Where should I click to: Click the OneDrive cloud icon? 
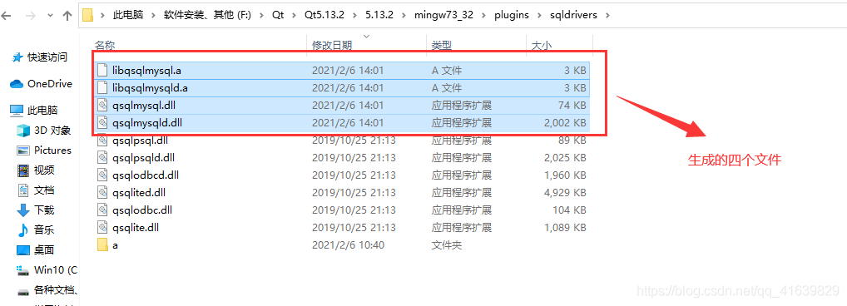tap(17, 84)
